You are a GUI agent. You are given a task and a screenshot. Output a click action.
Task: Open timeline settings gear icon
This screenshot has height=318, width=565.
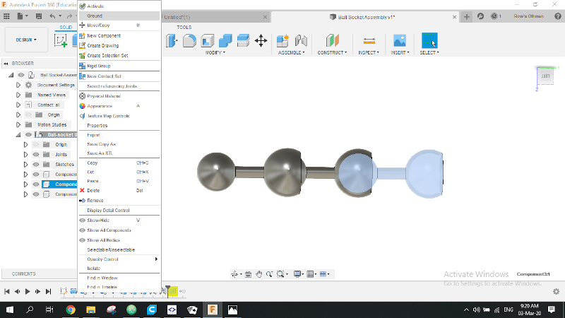(x=556, y=291)
